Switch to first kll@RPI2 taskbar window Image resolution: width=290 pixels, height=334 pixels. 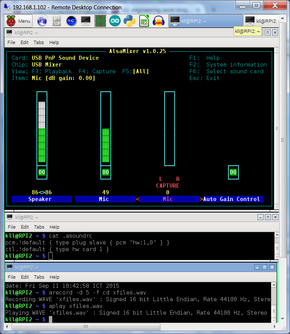coord(205,21)
